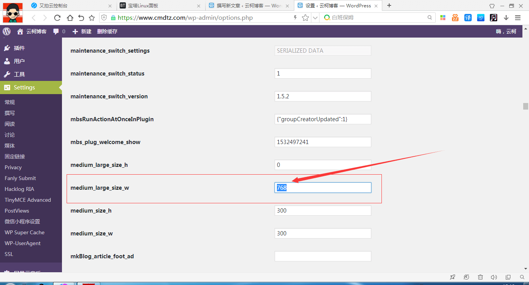Open the browser downloads arrow icon

tap(506, 18)
